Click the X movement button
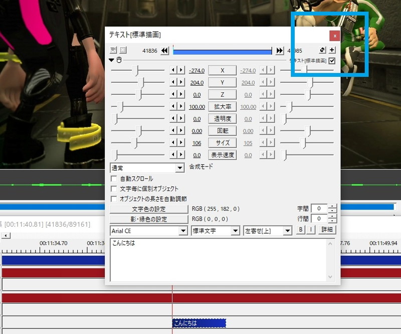401x334 pixels. click(222, 70)
